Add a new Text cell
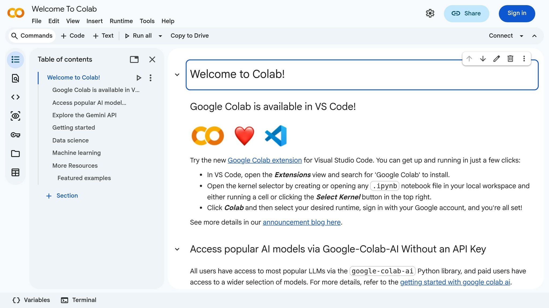Screen dimensions: 549x308 103,36
